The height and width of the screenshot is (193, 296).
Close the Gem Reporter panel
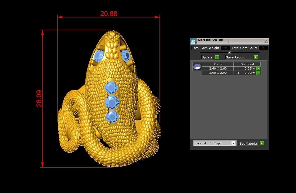click(266, 41)
